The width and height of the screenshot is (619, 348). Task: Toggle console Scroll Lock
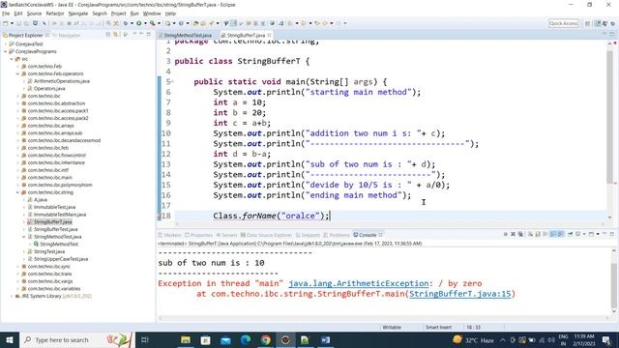point(538,234)
